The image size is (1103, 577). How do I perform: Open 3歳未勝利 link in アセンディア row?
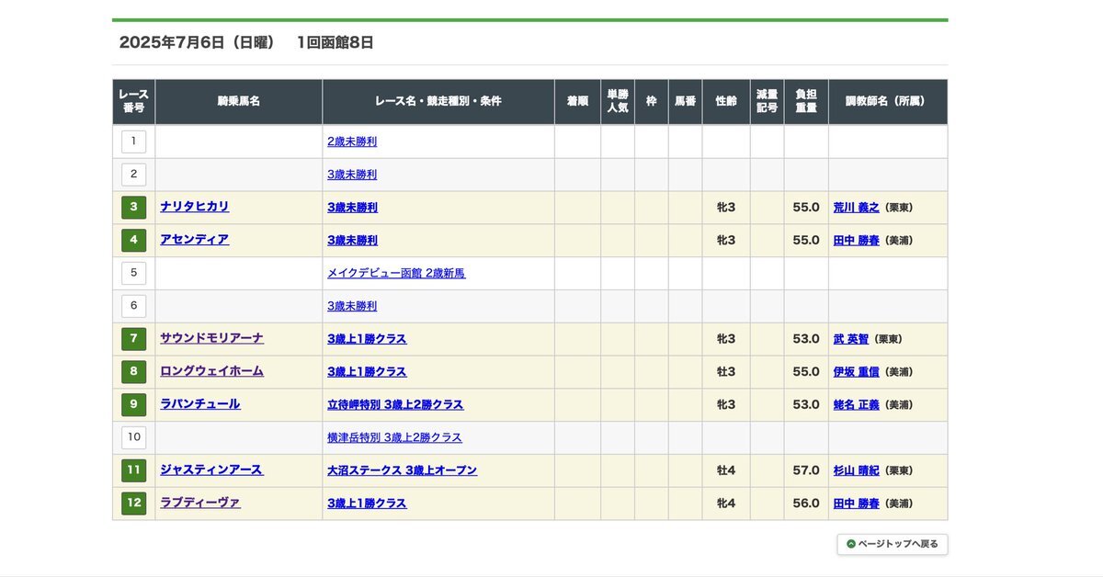[x=352, y=241]
